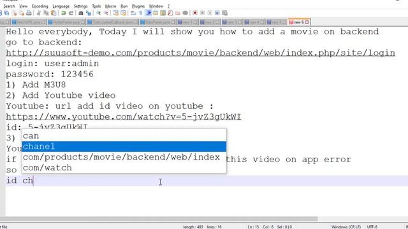Click the green Undo arrow
The height and width of the screenshot is (229, 408).
pos(64,13)
